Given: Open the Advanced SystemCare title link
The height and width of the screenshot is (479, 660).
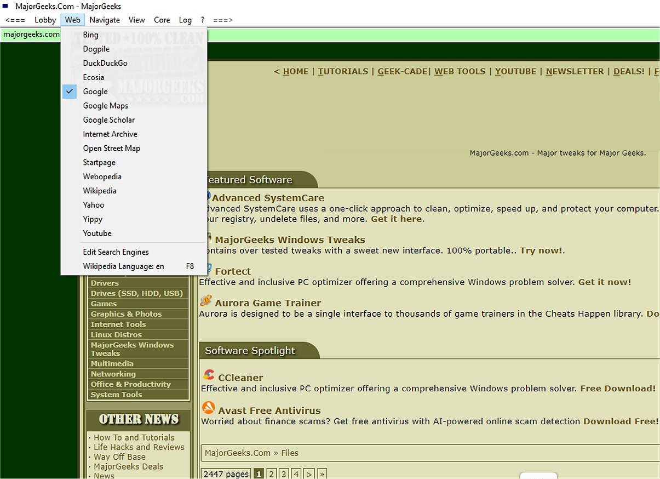Looking at the screenshot, I should tap(268, 198).
